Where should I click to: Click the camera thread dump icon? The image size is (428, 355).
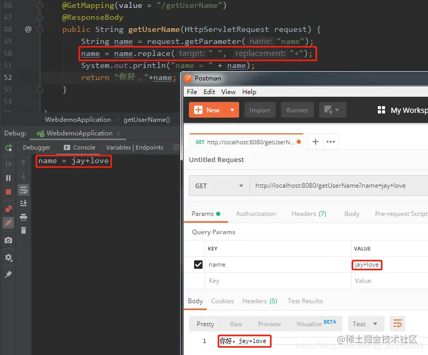pos(8,240)
